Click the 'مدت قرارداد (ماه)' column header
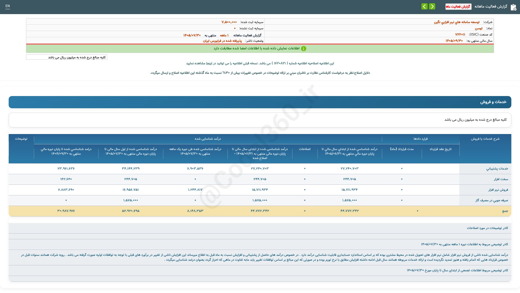 (402, 149)
